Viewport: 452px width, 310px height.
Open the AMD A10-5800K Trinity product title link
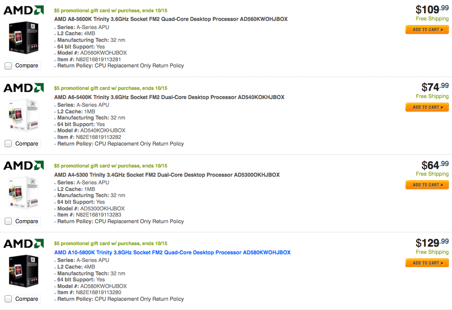[172, 253]
